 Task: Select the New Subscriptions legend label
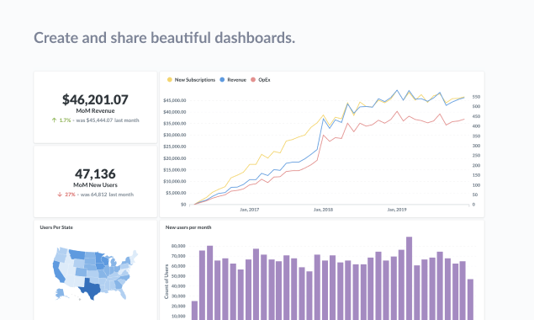tap(195, 80)
